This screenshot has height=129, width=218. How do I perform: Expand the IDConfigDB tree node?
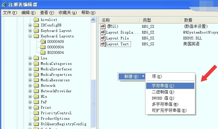pos(30,25)
